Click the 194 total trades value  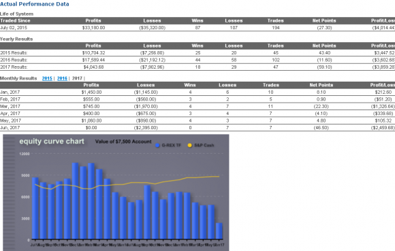point(276,28)
